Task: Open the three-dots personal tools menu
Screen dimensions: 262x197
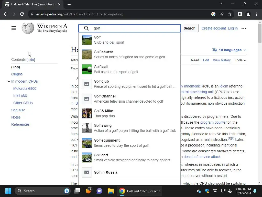Action: [244, 28]
